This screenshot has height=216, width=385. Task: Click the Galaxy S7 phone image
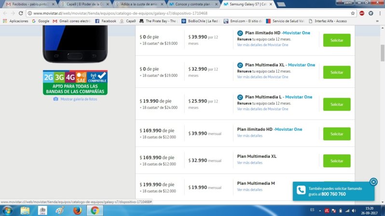pyautogui.click(x=75, y=44)
